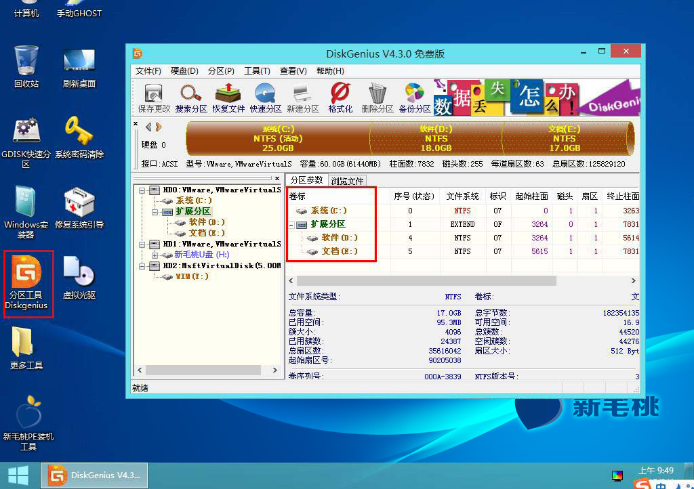Open the 更多工具 folder on desktop
This screenshot has width=694, height=489.
tap(26, 347)
